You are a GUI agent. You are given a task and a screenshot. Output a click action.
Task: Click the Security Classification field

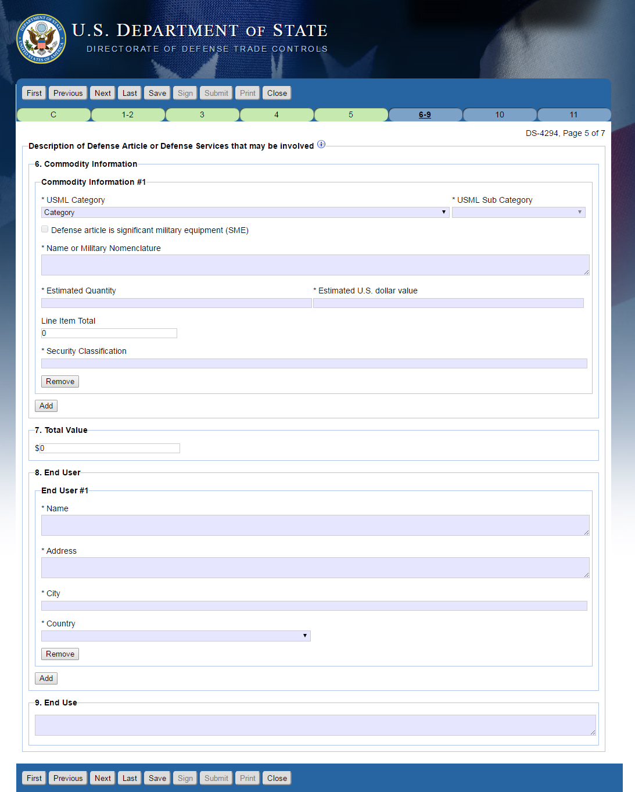[314, 364]
